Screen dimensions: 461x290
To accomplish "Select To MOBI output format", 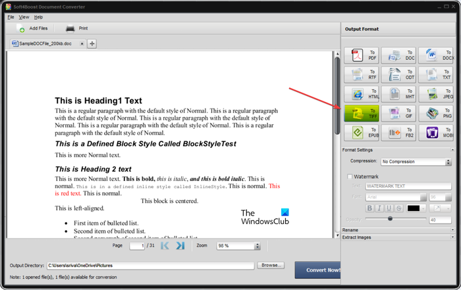I will (436, 133).
